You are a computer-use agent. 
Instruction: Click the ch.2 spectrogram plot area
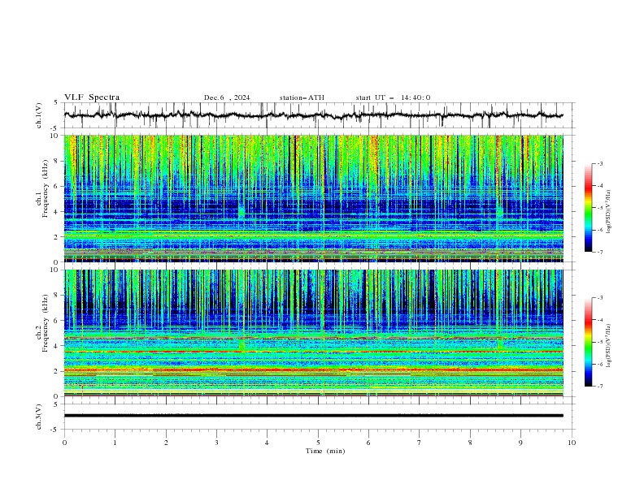314,333
